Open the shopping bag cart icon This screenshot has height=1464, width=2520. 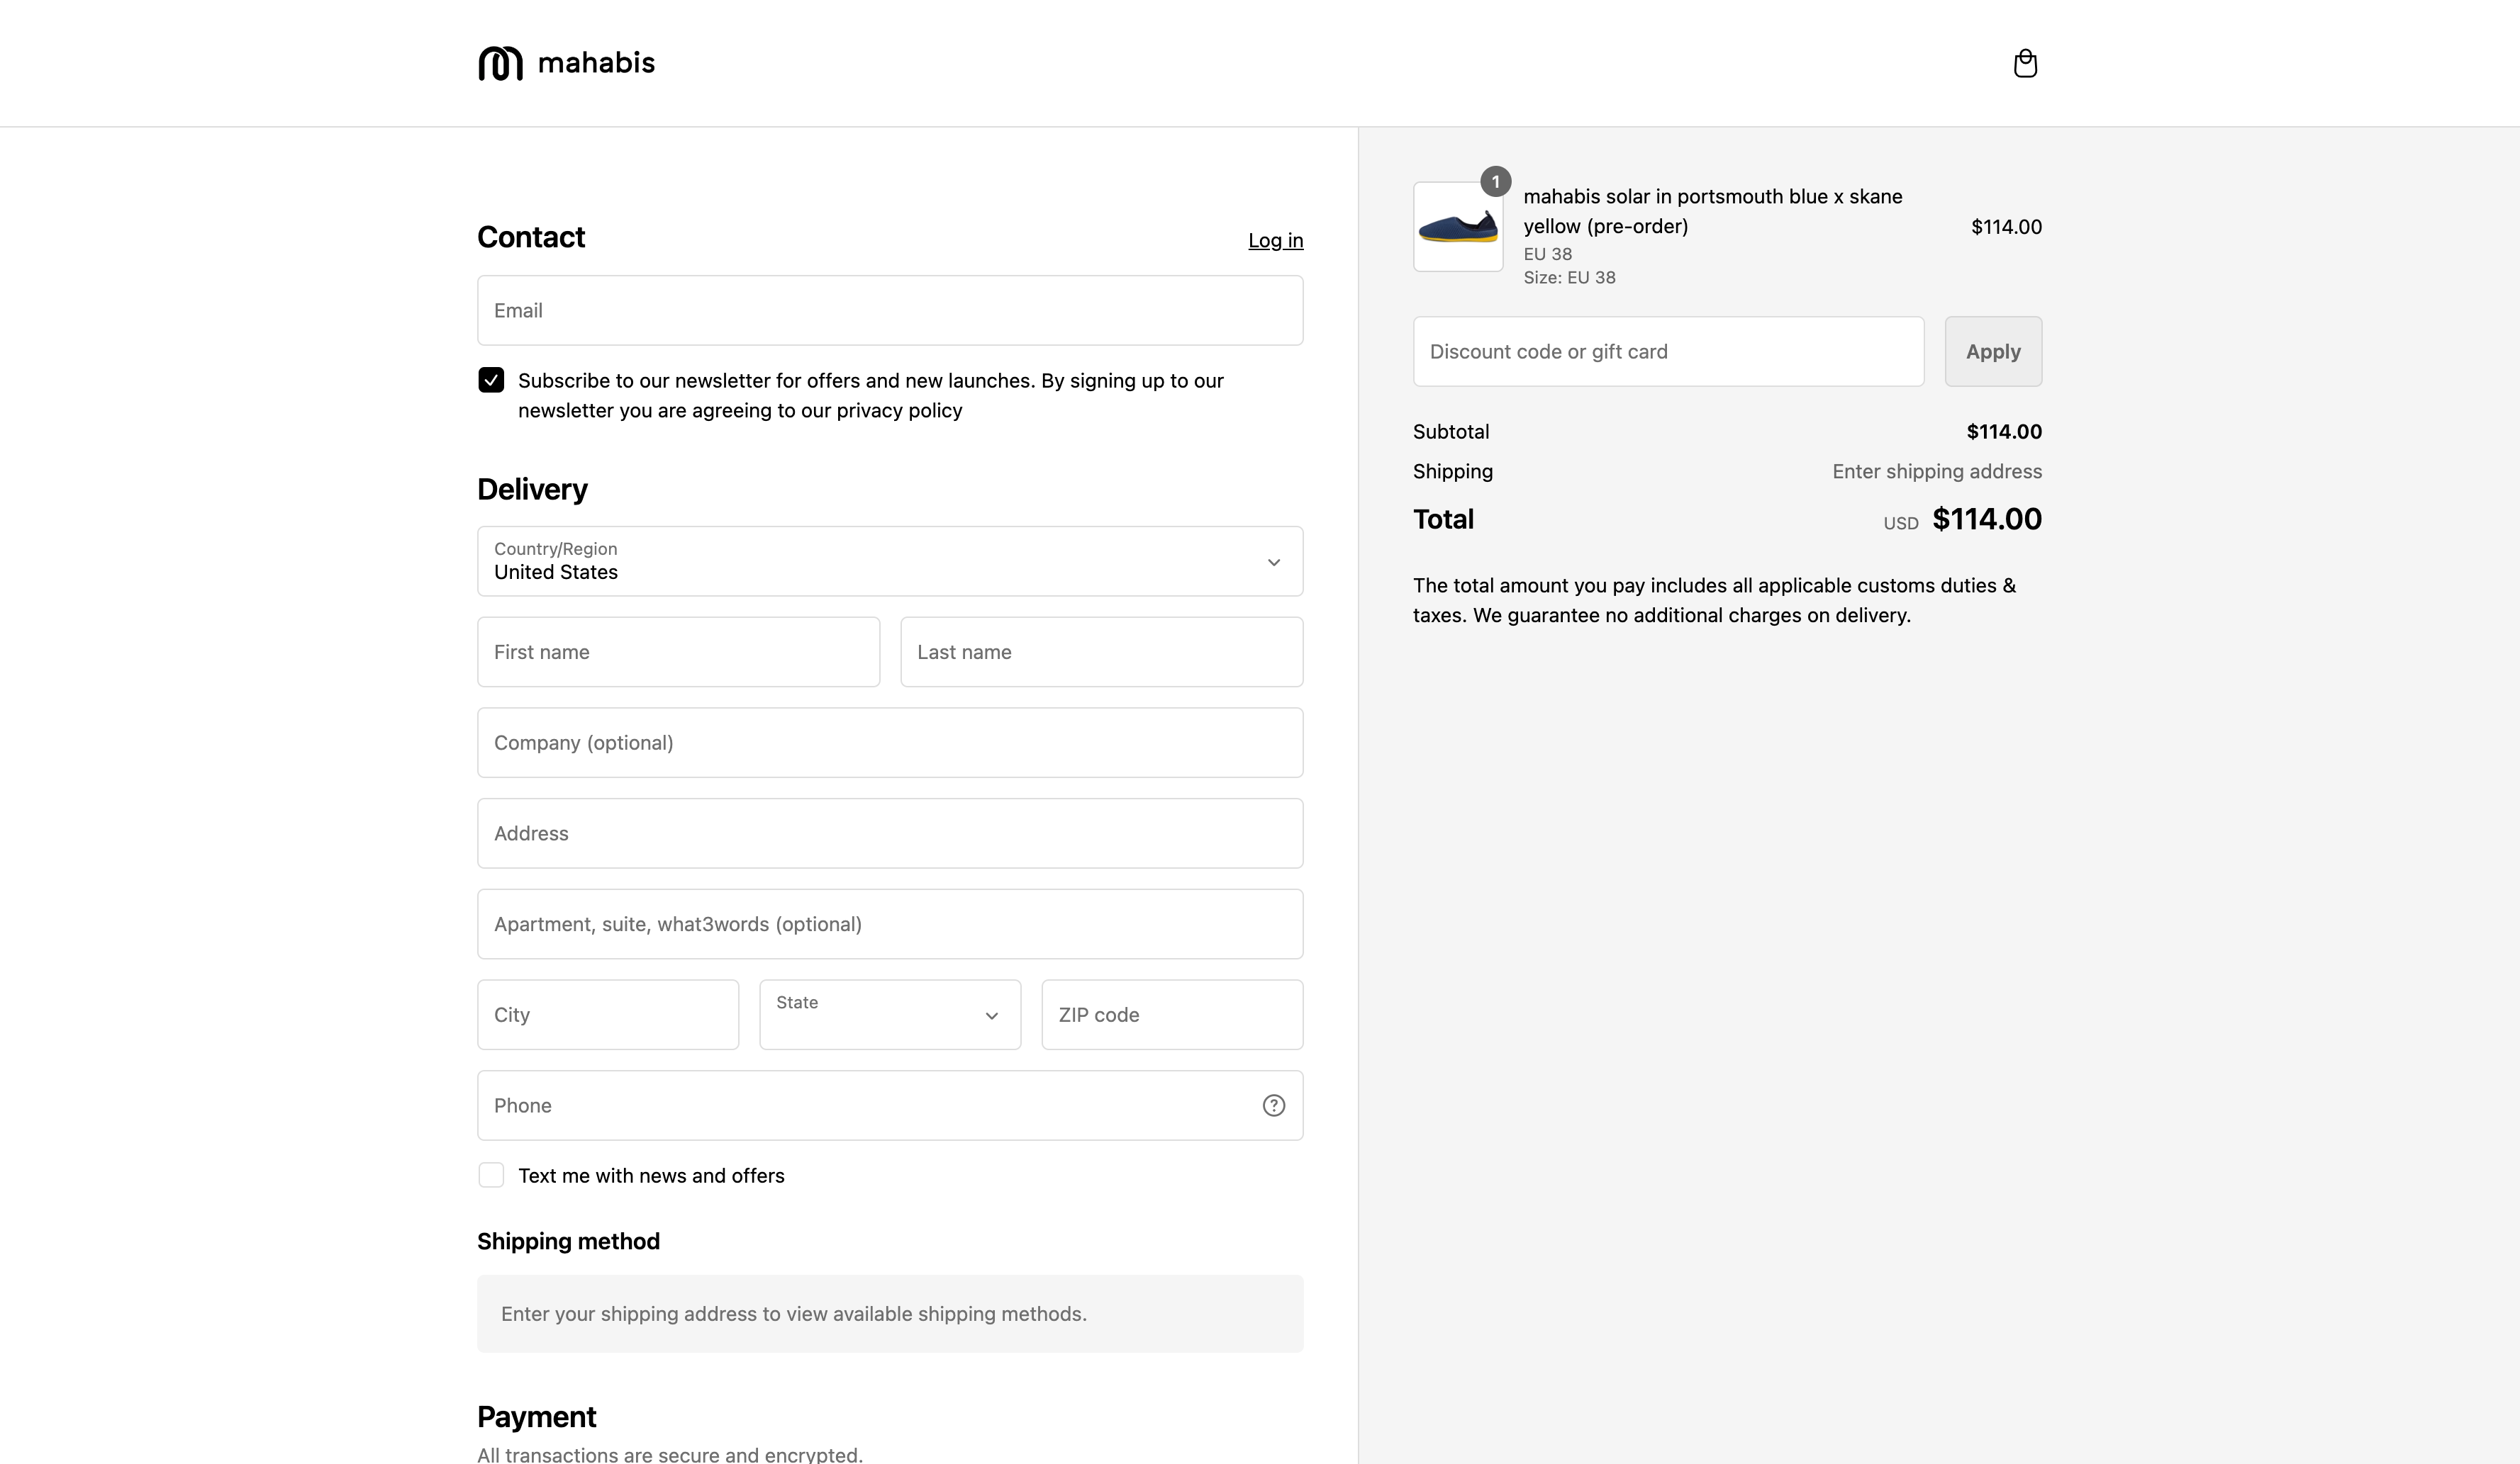(x=2025, y=63)
